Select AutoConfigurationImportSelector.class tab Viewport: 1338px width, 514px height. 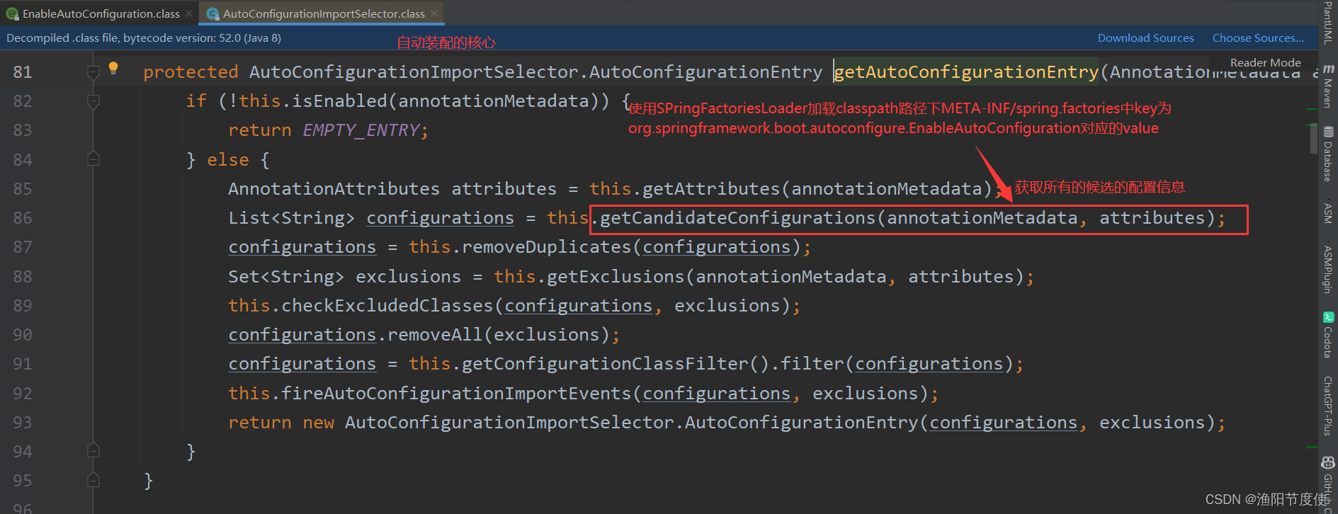pyautogui.click(x=324, y=13)
